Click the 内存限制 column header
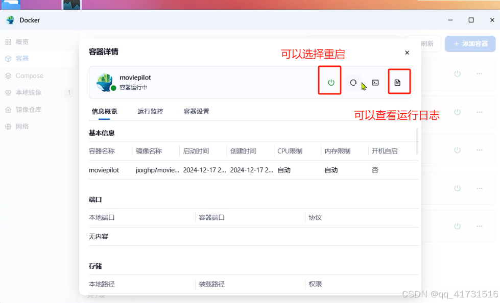This screenshot has width=500, height=303. point(338,151)
